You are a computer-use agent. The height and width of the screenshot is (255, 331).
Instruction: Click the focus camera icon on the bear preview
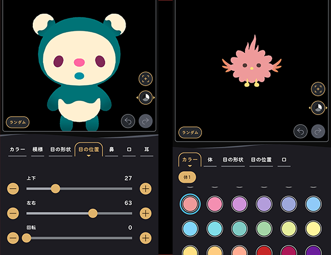pos(145,79)
